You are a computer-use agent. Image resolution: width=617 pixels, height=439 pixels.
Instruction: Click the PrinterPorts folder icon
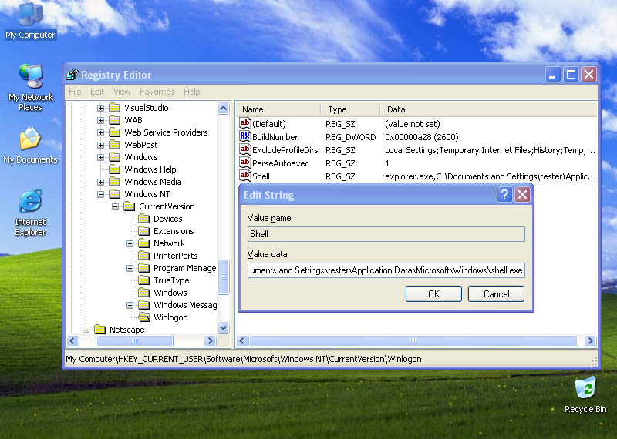(x=144, y=256)
